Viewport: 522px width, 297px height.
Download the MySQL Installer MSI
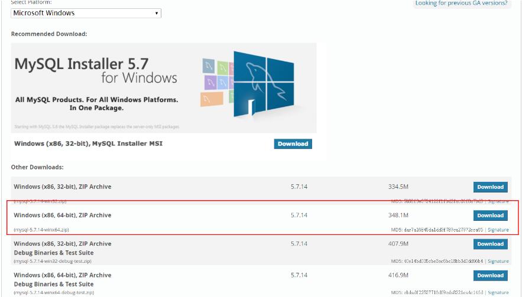point(293,143)
